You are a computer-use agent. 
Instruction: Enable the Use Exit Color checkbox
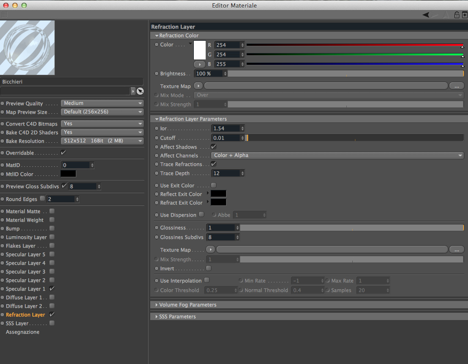(x=213, y=185)
